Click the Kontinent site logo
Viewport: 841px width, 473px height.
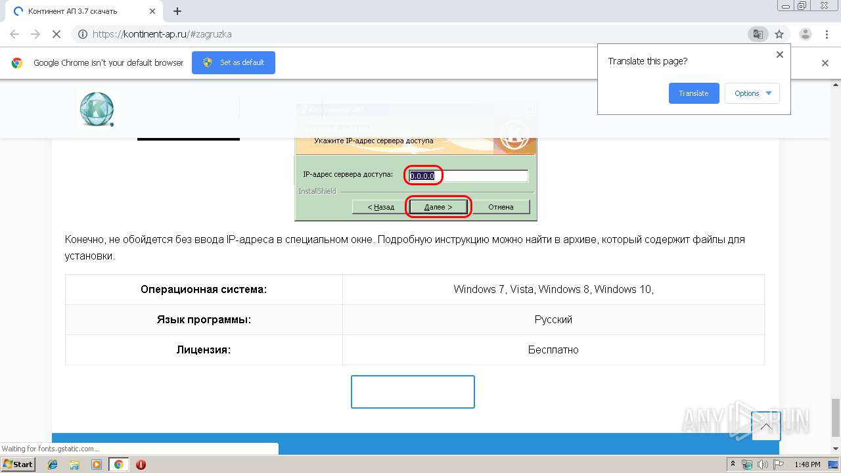[x=97, y=109]
